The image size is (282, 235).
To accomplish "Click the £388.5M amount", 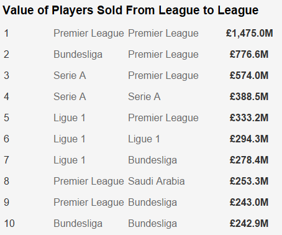I will click(249, 96).
